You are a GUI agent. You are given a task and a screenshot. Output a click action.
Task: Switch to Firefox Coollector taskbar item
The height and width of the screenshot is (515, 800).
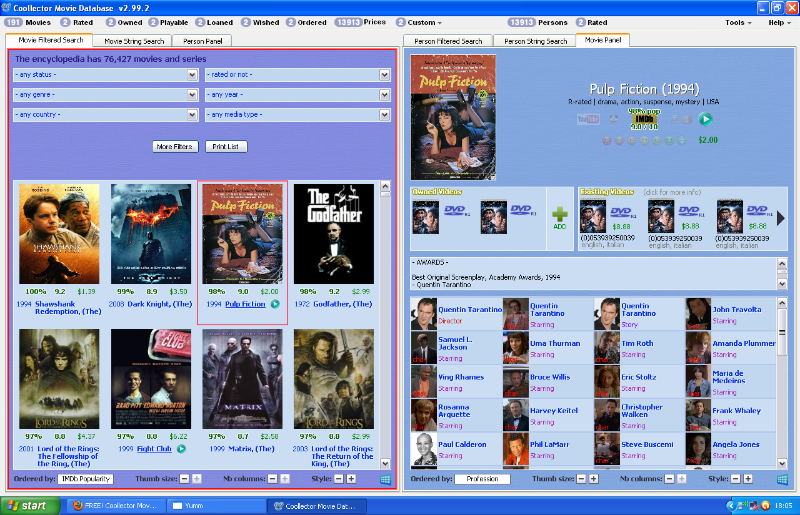click(117, 506)
